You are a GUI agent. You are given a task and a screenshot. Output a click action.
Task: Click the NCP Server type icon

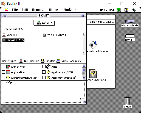(x=21, y=61)
